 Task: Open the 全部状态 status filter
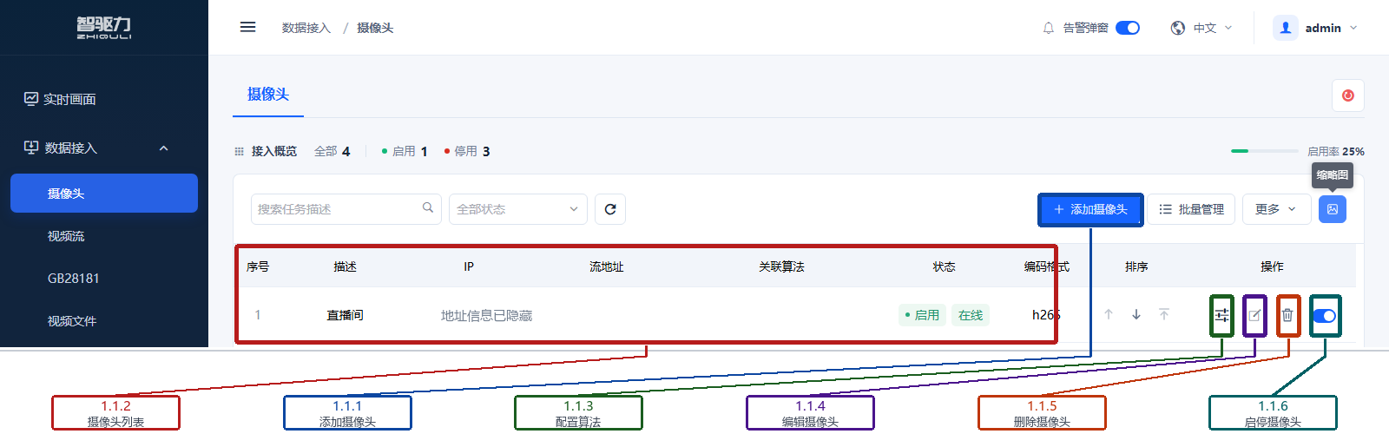tap(518, 209)
